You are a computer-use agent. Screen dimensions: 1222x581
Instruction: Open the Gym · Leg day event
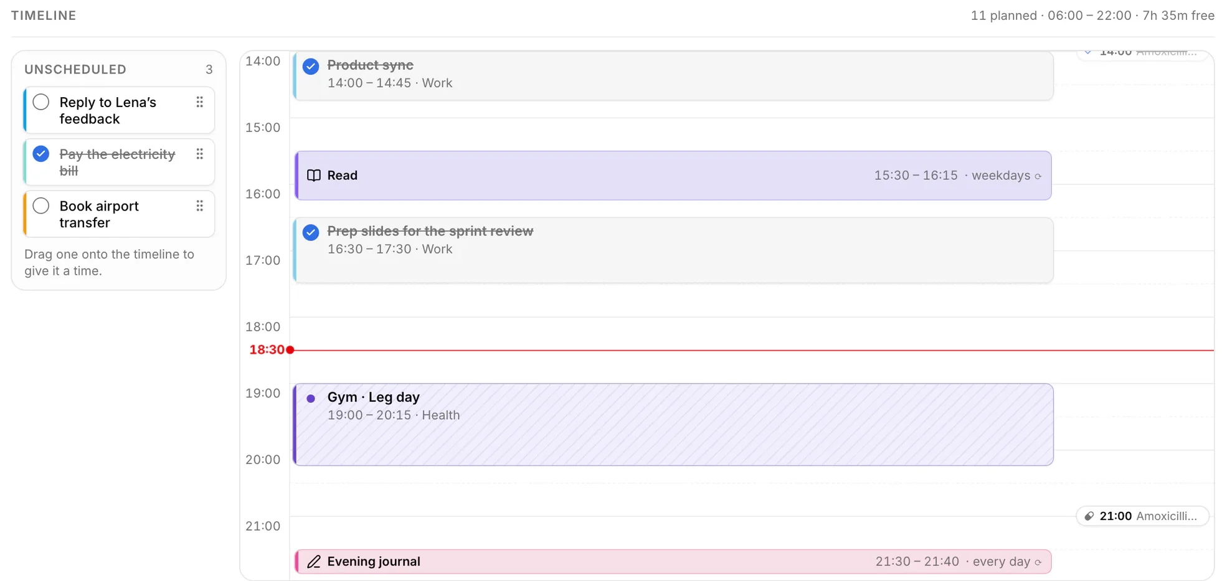673,425
